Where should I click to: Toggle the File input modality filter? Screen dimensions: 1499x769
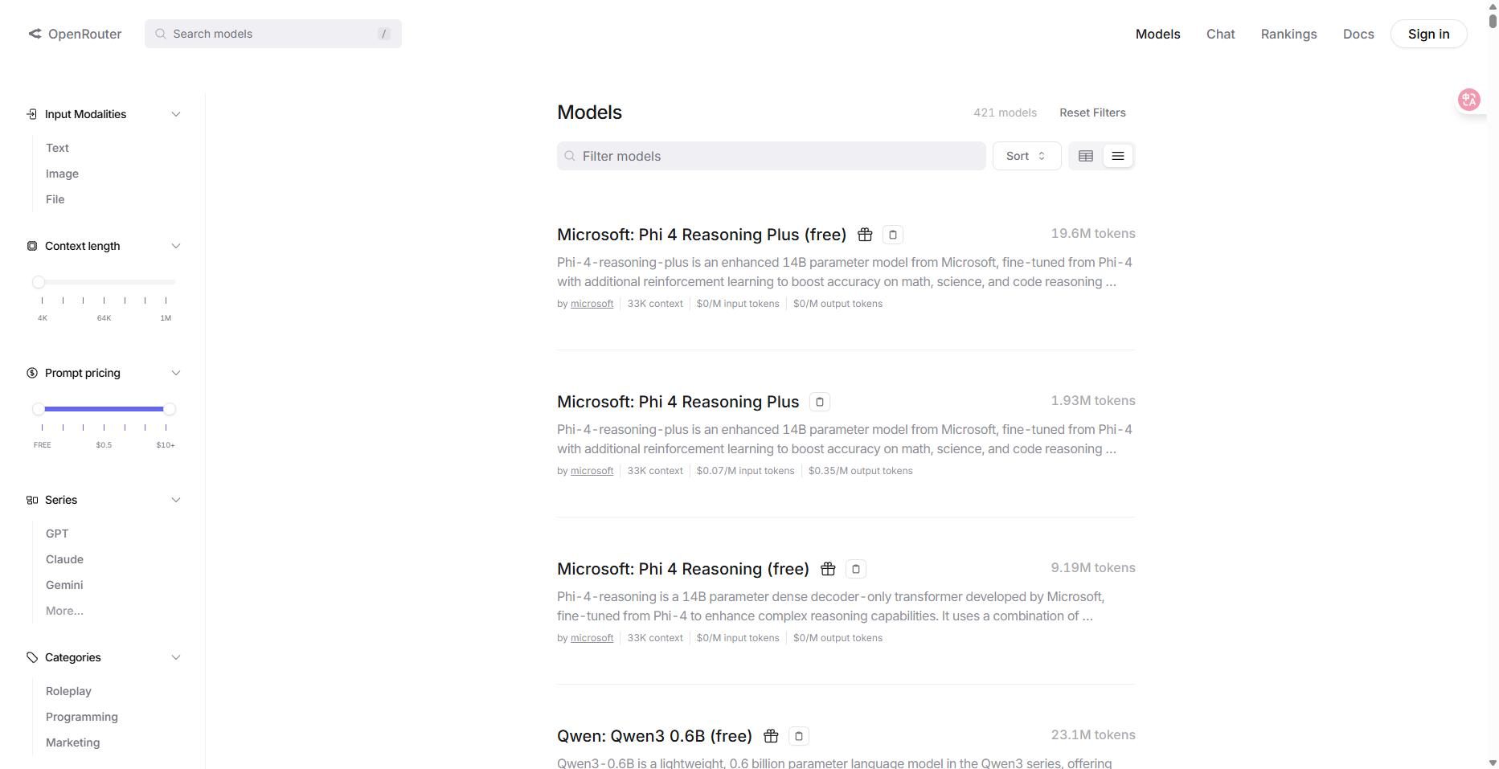55,199
